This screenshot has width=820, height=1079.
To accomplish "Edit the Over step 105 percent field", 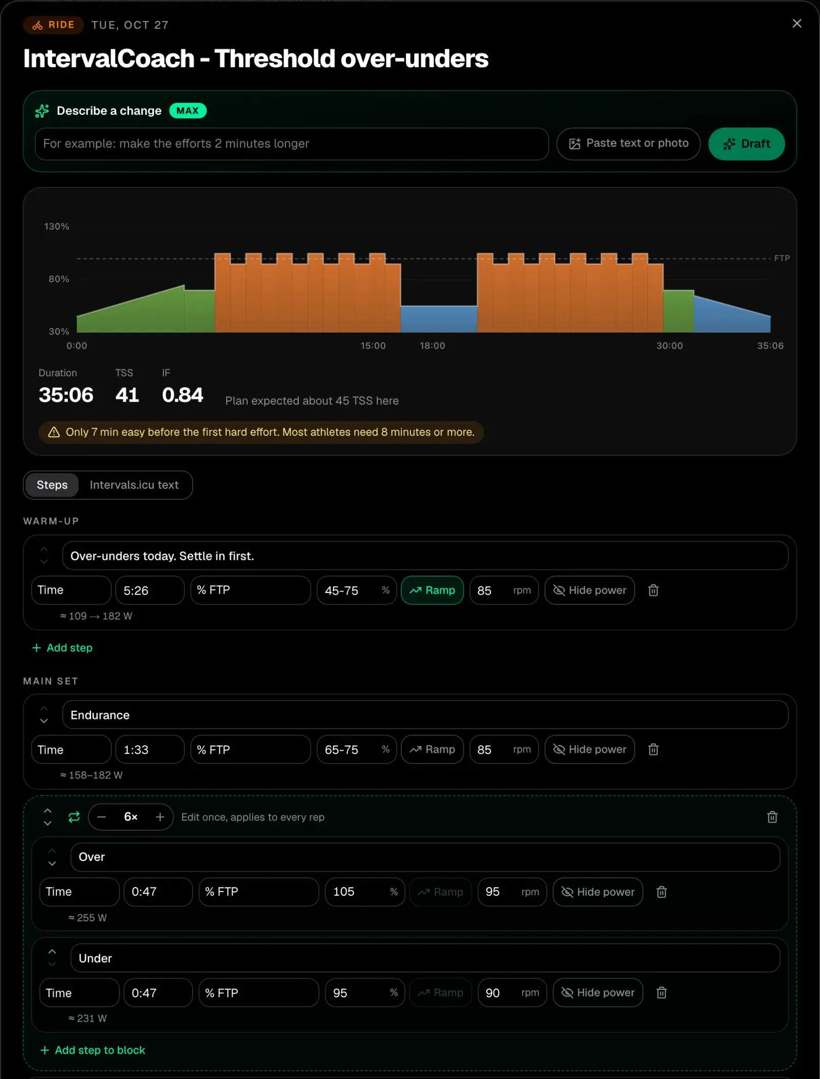I will [x=365, y=892].
